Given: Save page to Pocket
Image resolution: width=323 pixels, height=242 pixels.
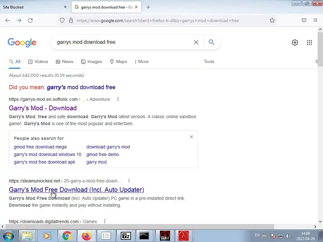Looking at the screenshot, I should click(x=304, y=20).
